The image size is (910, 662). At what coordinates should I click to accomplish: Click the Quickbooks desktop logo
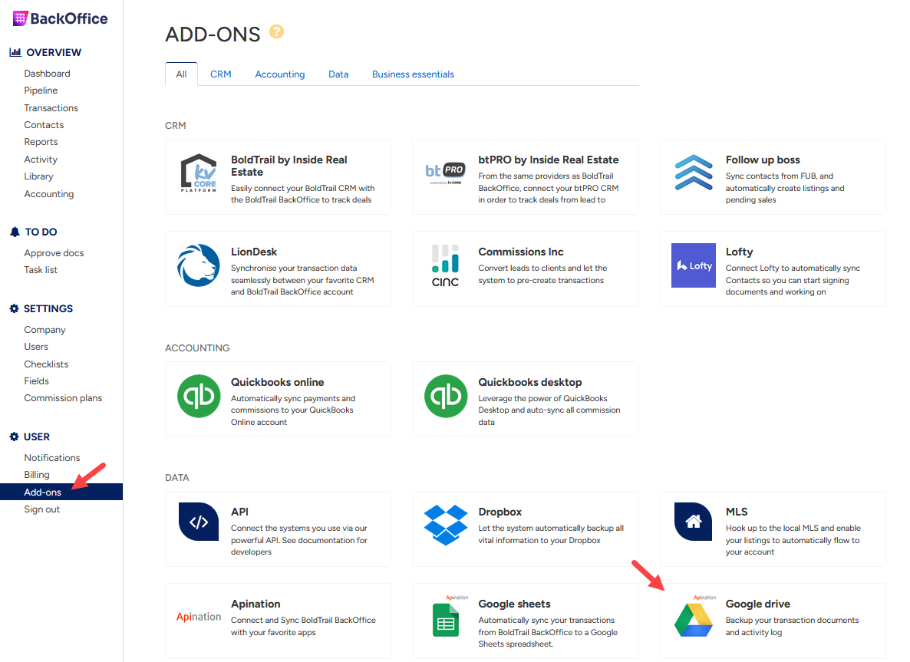(446, 397)
